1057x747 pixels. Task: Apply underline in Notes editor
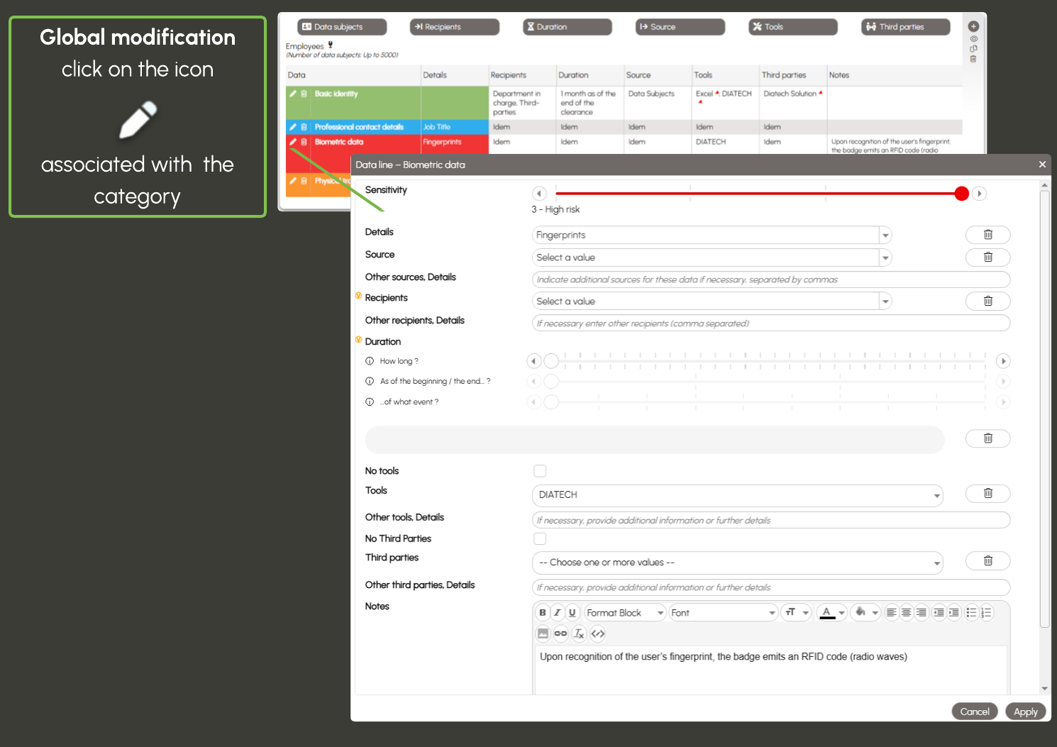tap(572, 613)
